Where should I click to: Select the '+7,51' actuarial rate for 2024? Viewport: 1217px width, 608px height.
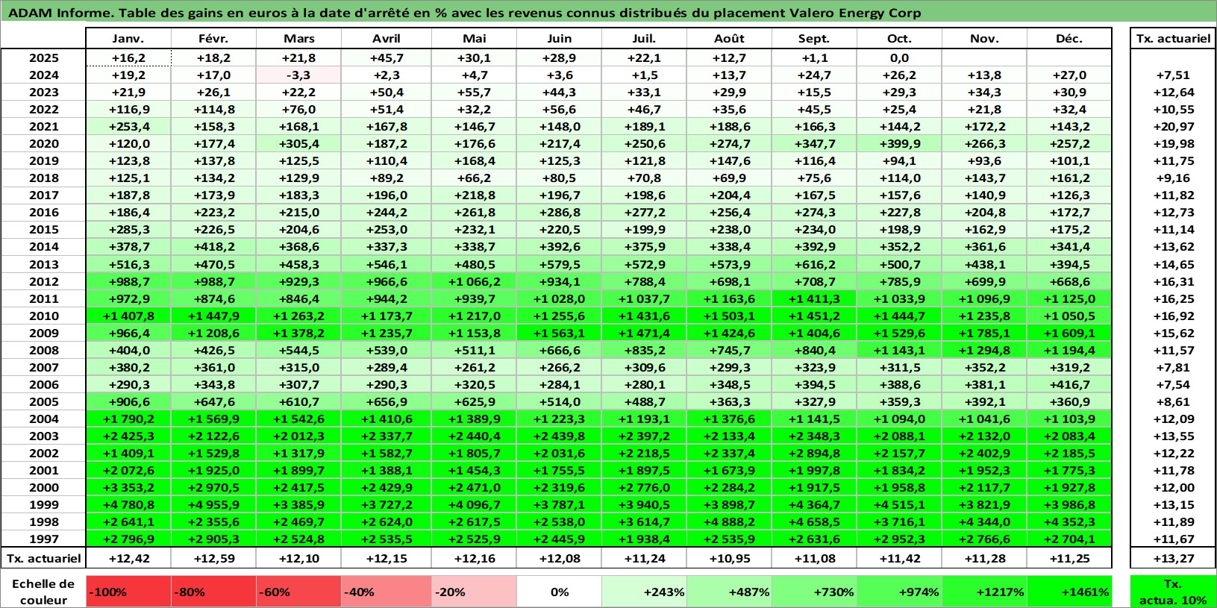click(x=1174, y=75)
